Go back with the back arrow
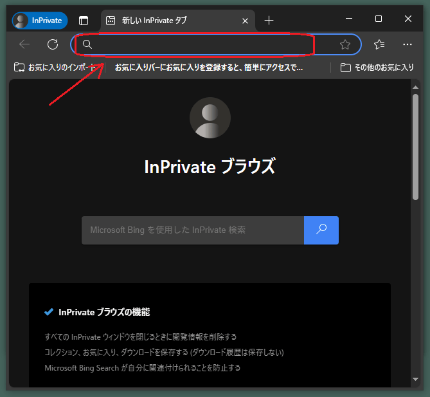Viewport: 430px width, 397px height. pos(24,44)
